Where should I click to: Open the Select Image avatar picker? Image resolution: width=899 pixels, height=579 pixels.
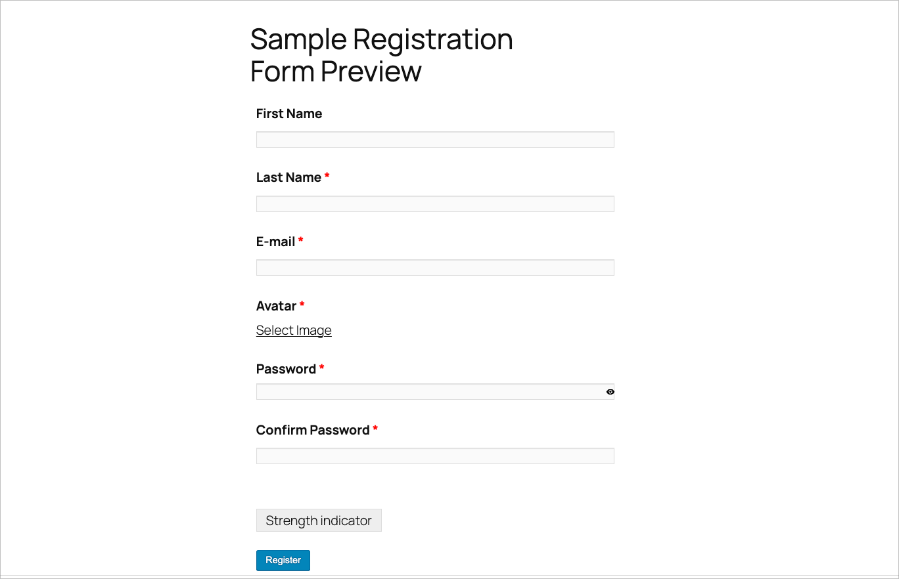tap(294, 330)
